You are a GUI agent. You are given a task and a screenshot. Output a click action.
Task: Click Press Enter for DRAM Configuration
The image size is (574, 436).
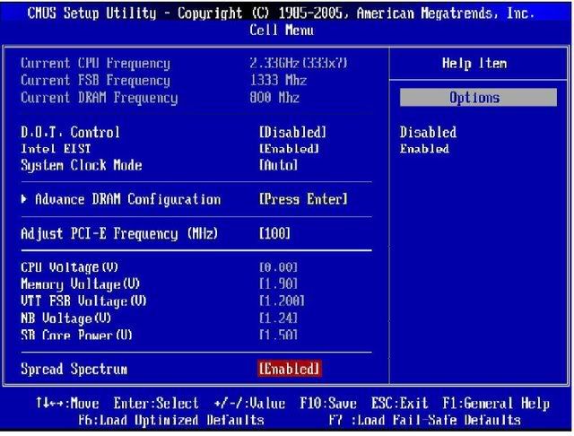302,199
